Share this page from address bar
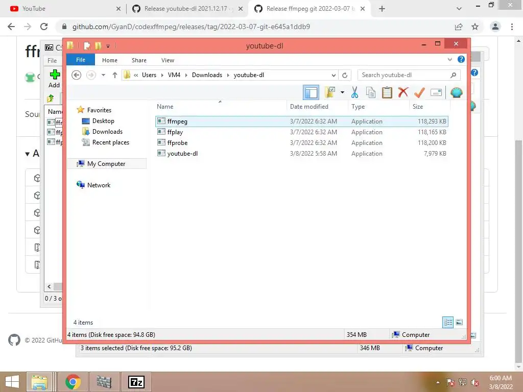Image resolution: width=523 pixels, height=392 pixels. click(x=459, y=27)
